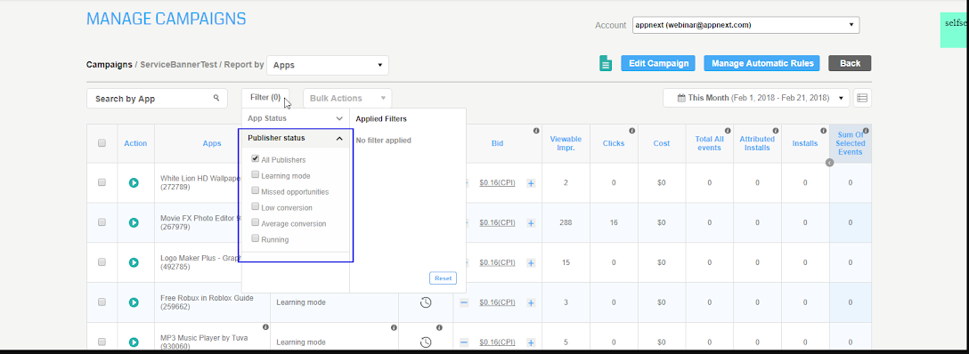Click the Manage Automatic Rules button

tap(762, 63)
